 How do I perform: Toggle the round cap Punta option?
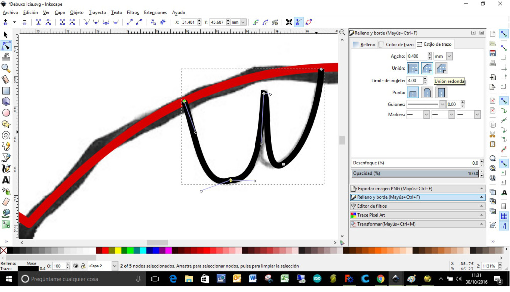(x=427, y=93)
